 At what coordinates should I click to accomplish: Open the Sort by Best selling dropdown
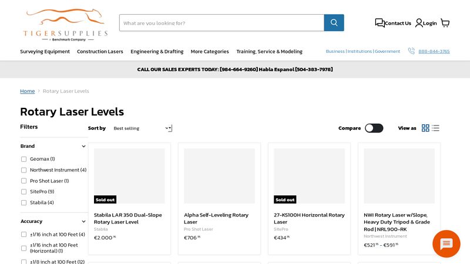click(x=142, y=128)
